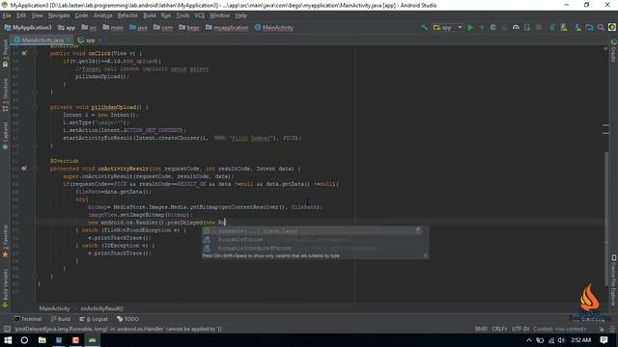Open the Tools menu
The width and height of the screenshot is (618, 347).
183,15
